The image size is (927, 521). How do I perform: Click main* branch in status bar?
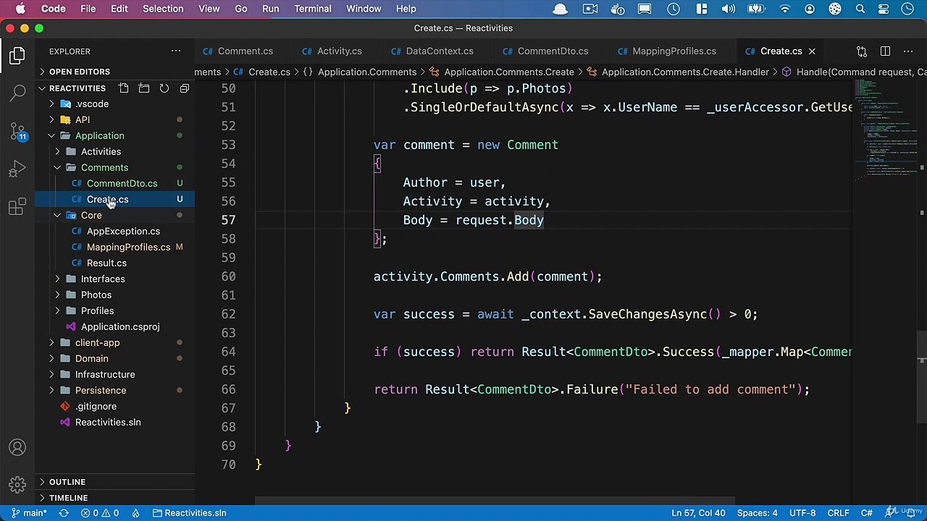tap(29, 513)
